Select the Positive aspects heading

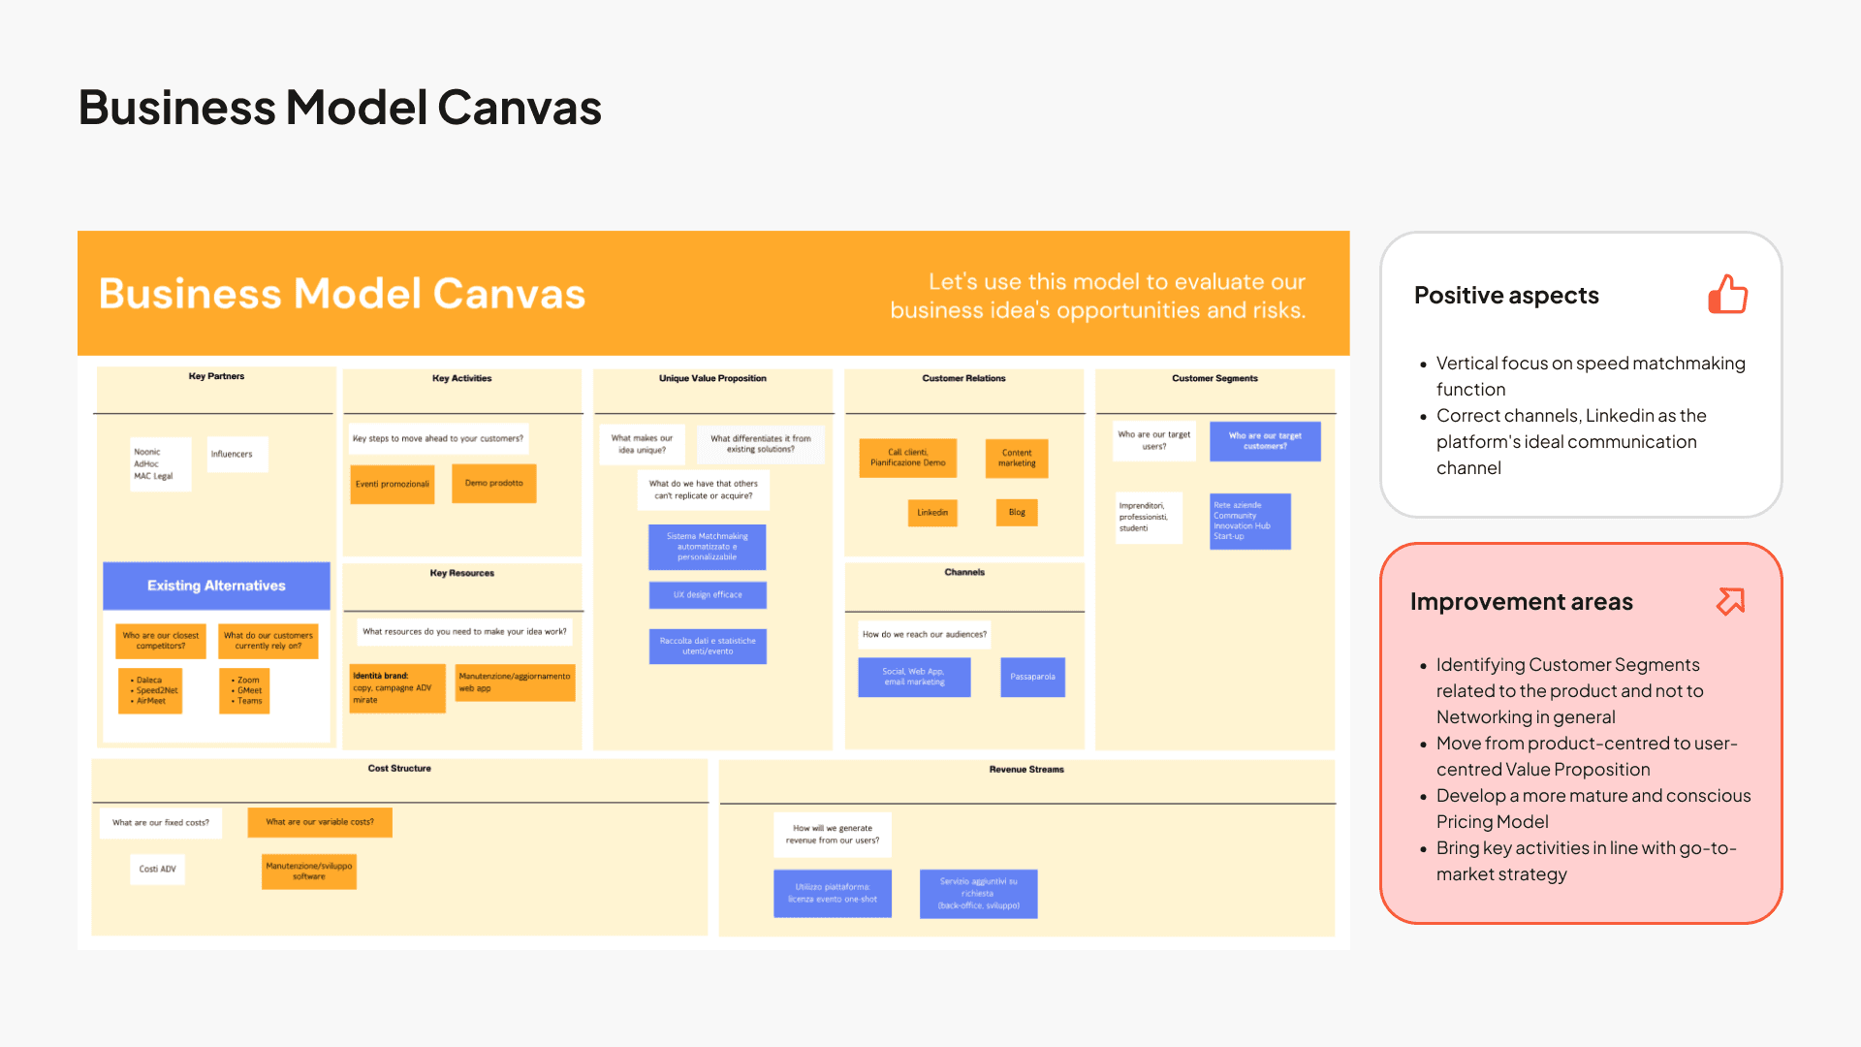tap(1506, 296)
